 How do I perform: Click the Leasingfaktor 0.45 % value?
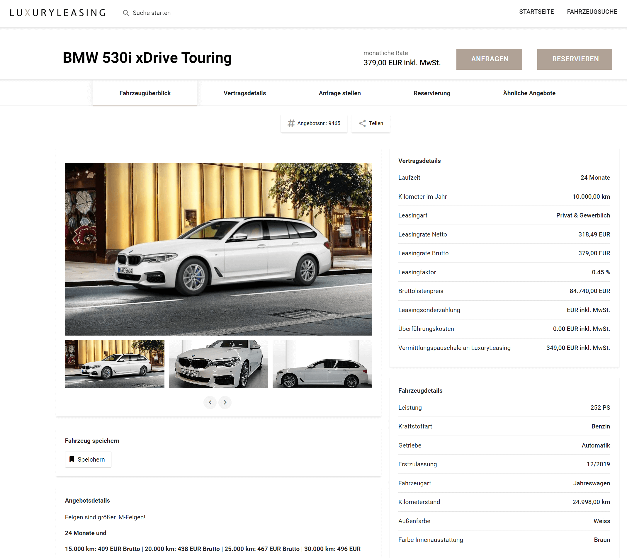point(601,272)
